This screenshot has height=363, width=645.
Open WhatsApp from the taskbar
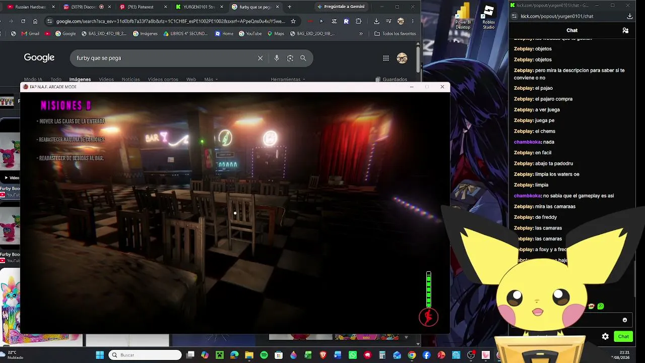tap(353, 355)
